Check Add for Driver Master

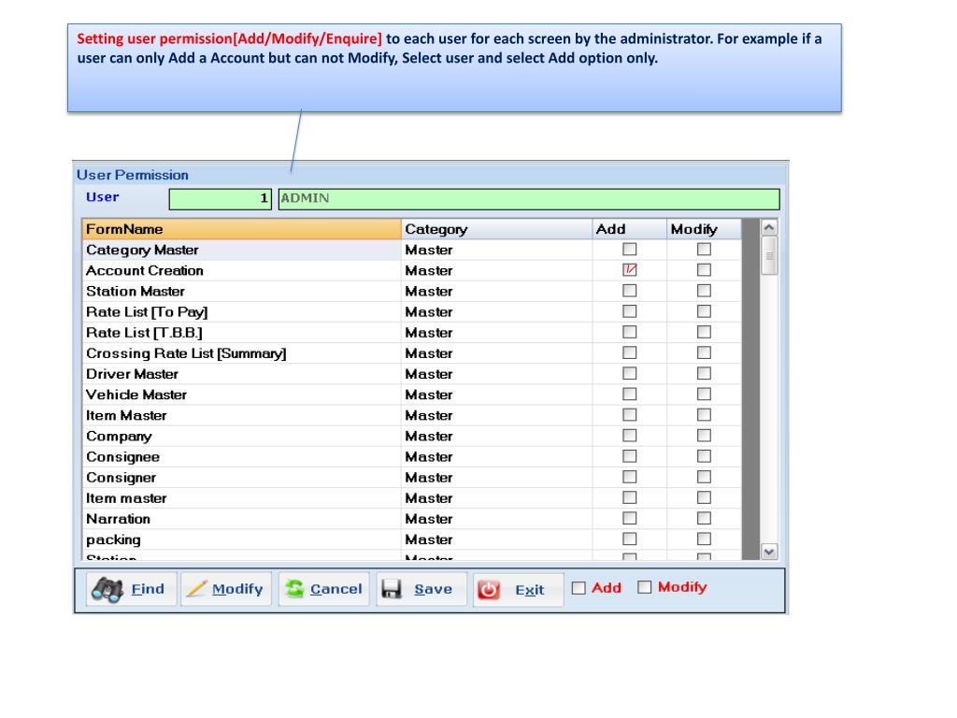(629, 374)
